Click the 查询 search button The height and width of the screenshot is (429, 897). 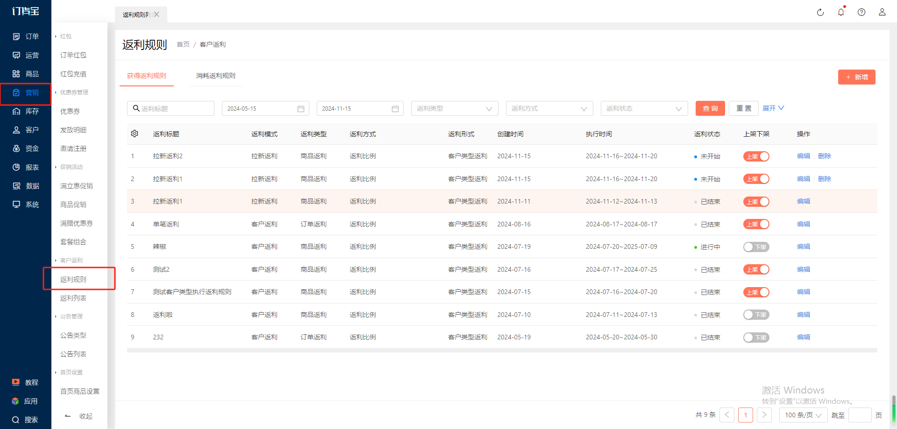[710, 108]
